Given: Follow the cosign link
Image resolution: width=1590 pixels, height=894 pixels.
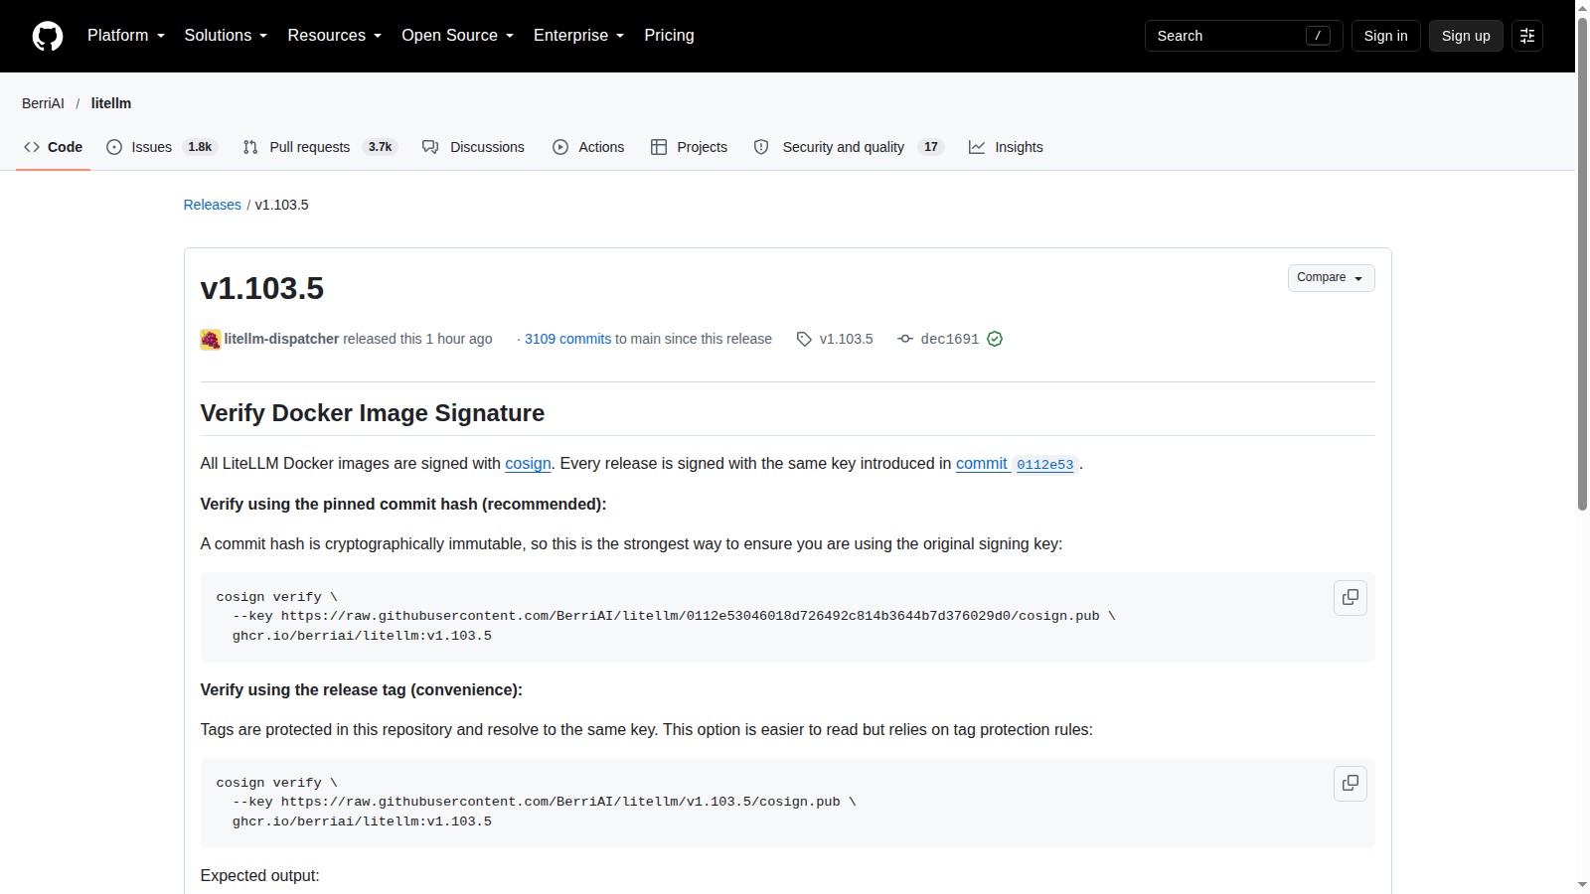Looking at the screenshot, I should coord(528,464).
